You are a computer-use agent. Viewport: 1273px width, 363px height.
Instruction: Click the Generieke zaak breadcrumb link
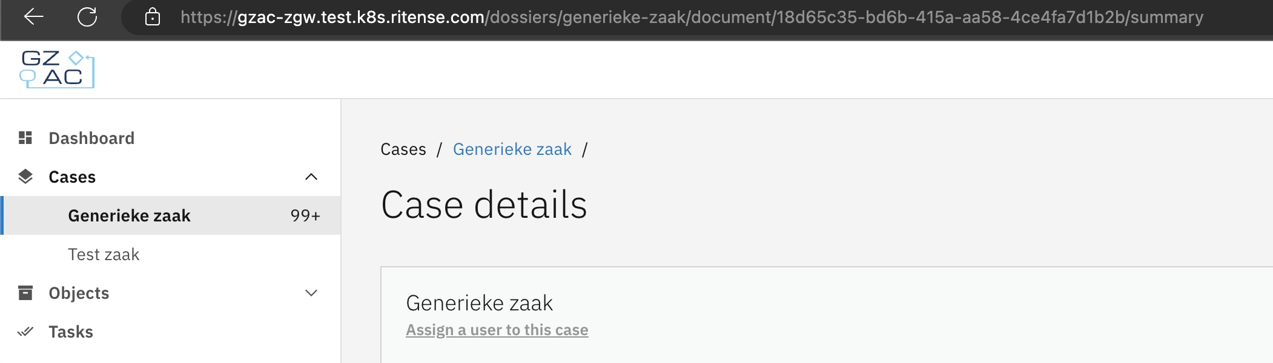tap(512, 149)
